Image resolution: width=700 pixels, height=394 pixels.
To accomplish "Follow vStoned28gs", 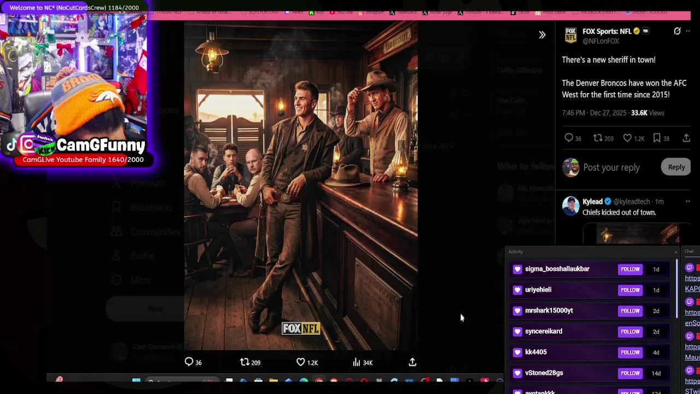I will coord(630,373).
